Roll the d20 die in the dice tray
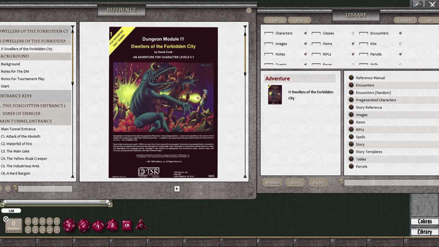The height and width of the screenshot is (247, 439). (69, 225)
